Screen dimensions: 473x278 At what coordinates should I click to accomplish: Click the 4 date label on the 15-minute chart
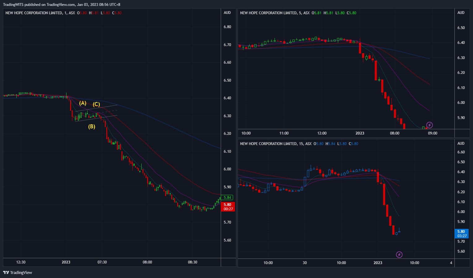(x=451, y=263)
